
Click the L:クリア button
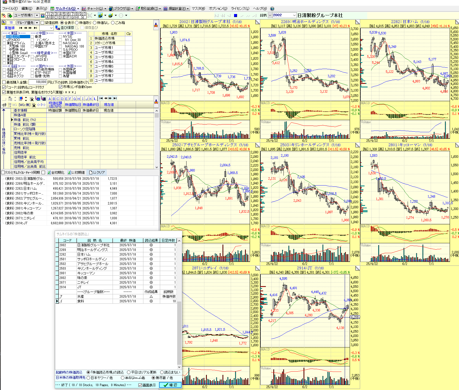coord(97,172)
